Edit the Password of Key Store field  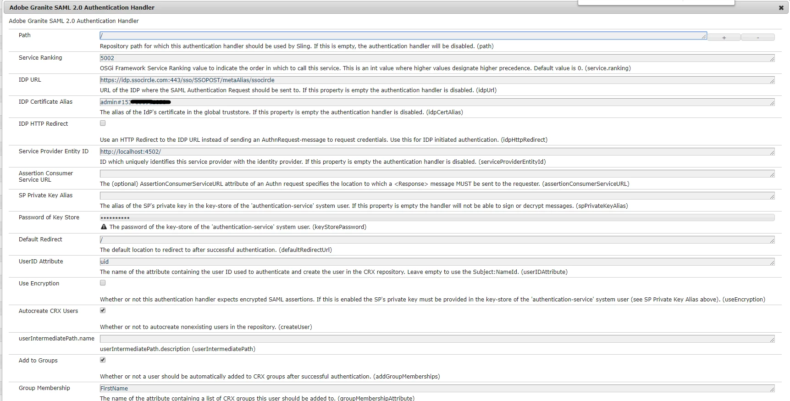coord(437,217)
